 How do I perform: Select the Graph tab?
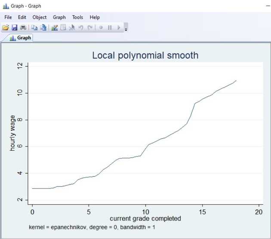[x=20, y=38]
